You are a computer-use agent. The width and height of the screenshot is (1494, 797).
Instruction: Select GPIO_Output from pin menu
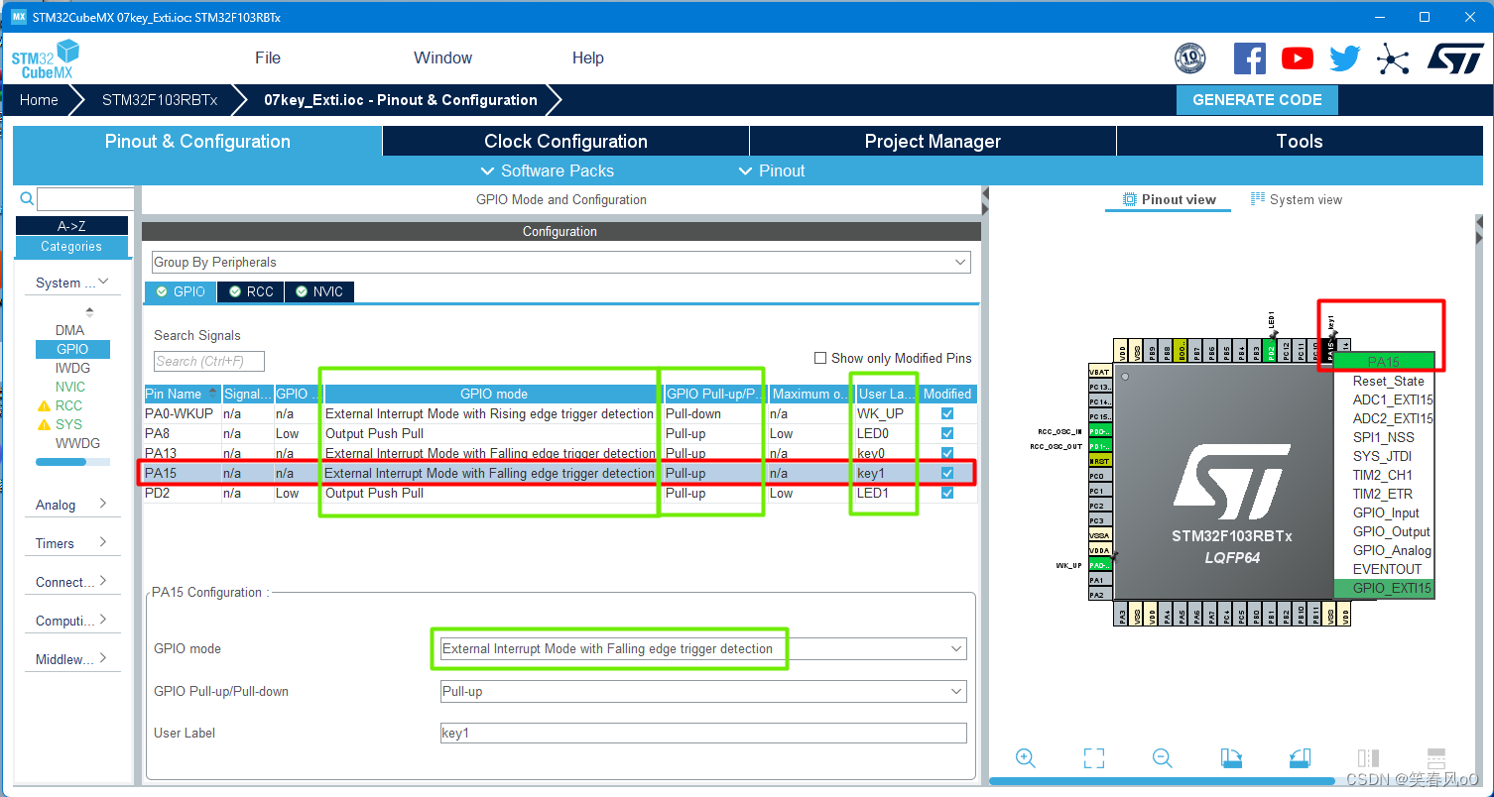(x=1391, y=531)
